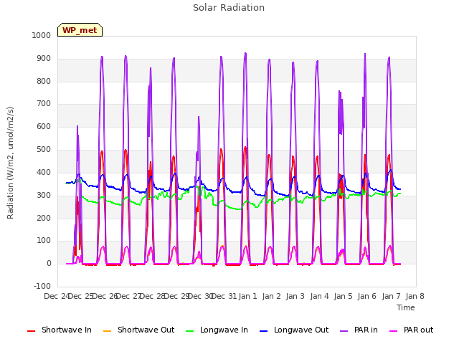Click the Jan 7 x-axis tick label
The height and width of the screenshot is (344, 459).
tap(391, 296)
